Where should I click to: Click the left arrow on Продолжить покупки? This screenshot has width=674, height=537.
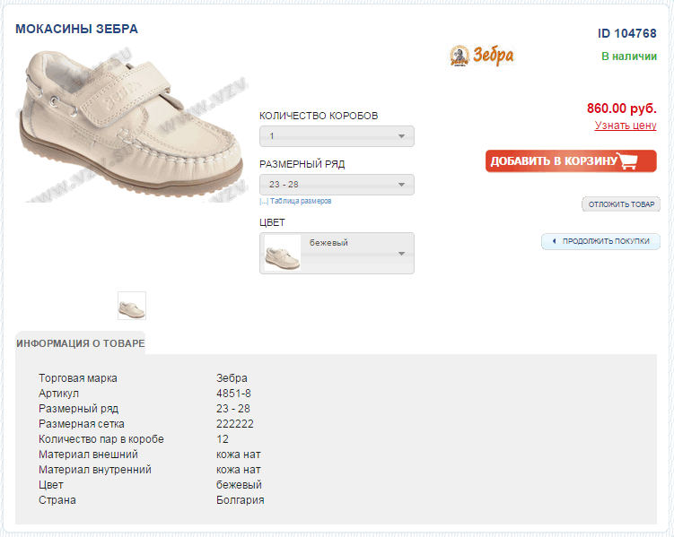[x=554, y=241]
